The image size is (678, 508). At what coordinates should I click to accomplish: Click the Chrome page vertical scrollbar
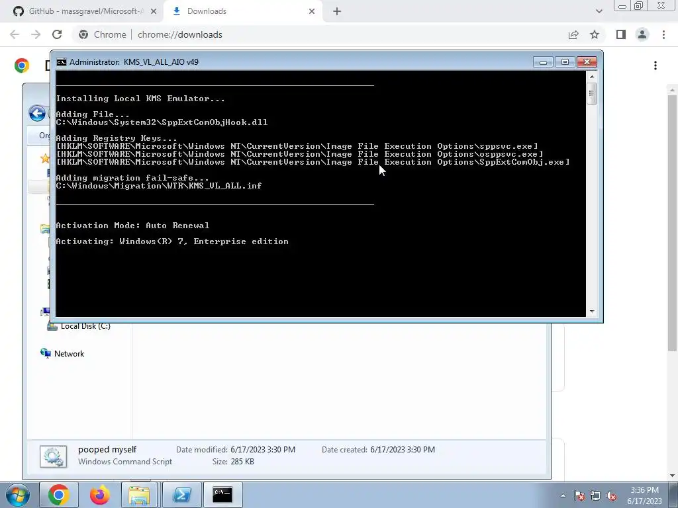pyautogui.click(x=672, y=222)
